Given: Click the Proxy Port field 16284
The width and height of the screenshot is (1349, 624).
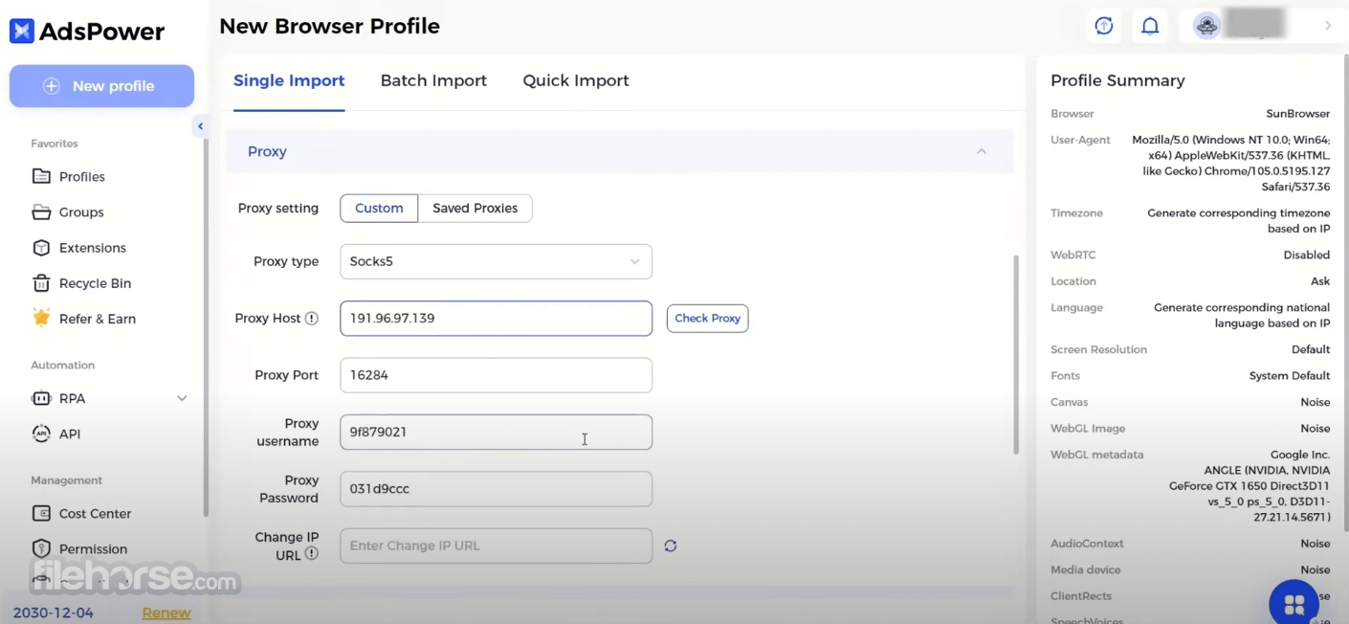Looking at the screenshot, I should 496,375.
